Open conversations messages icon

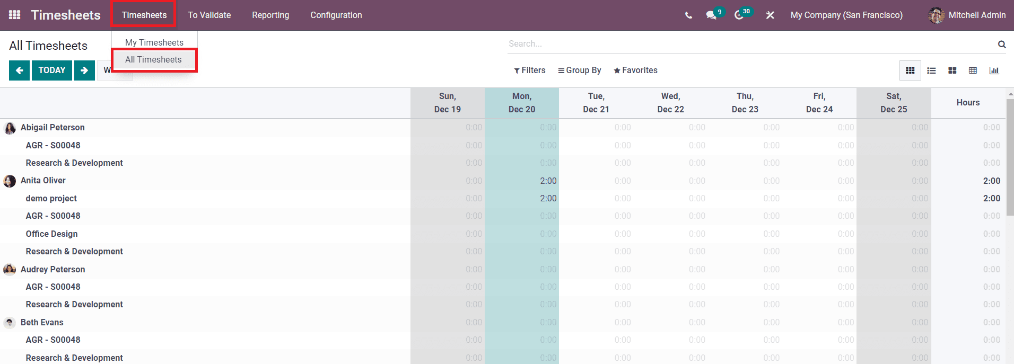[711, 15]
